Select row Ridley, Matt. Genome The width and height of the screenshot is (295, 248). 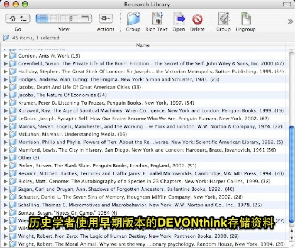click(143, 181)
